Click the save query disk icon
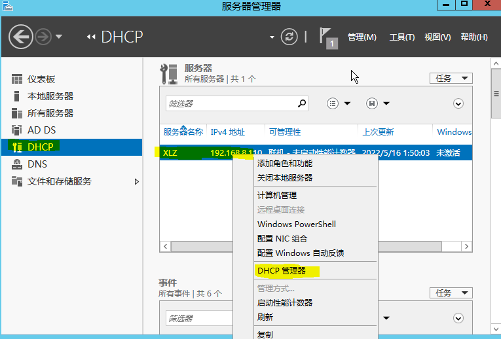This screenshot has width=501, height=339. coord(372,103)
